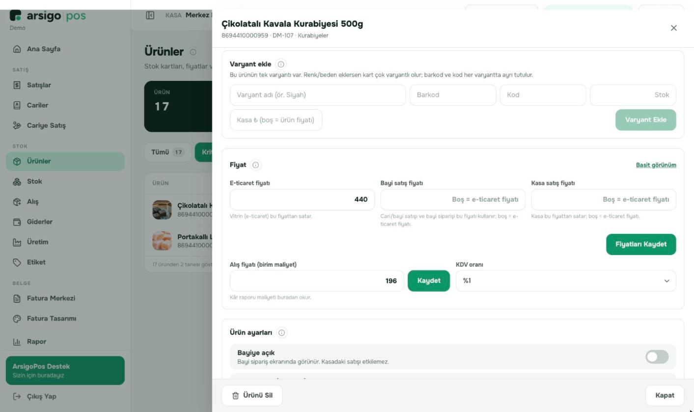This screenshot has height=412, width=694.
Task: Open Rapor in the sidebar
Action: coord(65,341)
